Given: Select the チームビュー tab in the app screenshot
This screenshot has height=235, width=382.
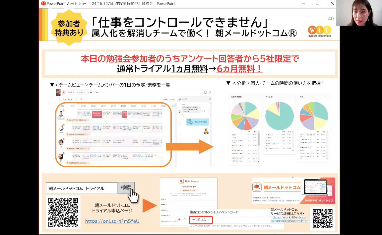Looking at the screenshot, I should (81, 92).
